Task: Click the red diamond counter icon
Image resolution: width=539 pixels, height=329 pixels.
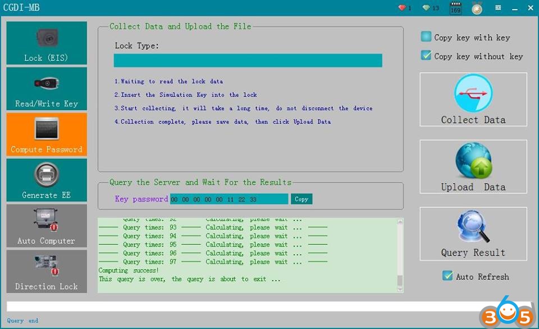Action: coord(402,8)
